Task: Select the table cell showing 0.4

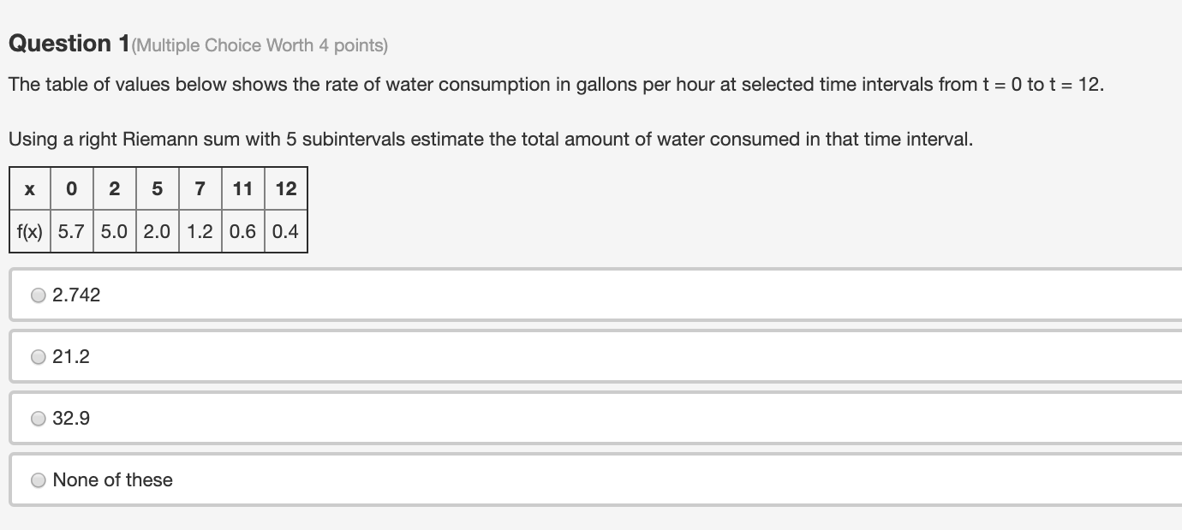Action: pyautogui.click(x=285, y=231)
